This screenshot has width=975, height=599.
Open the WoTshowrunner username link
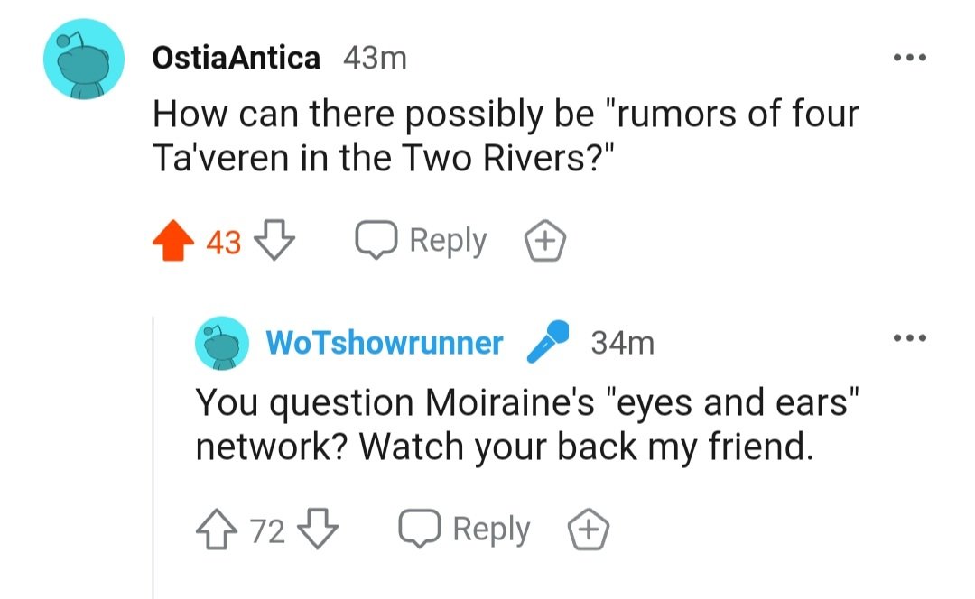384,343
